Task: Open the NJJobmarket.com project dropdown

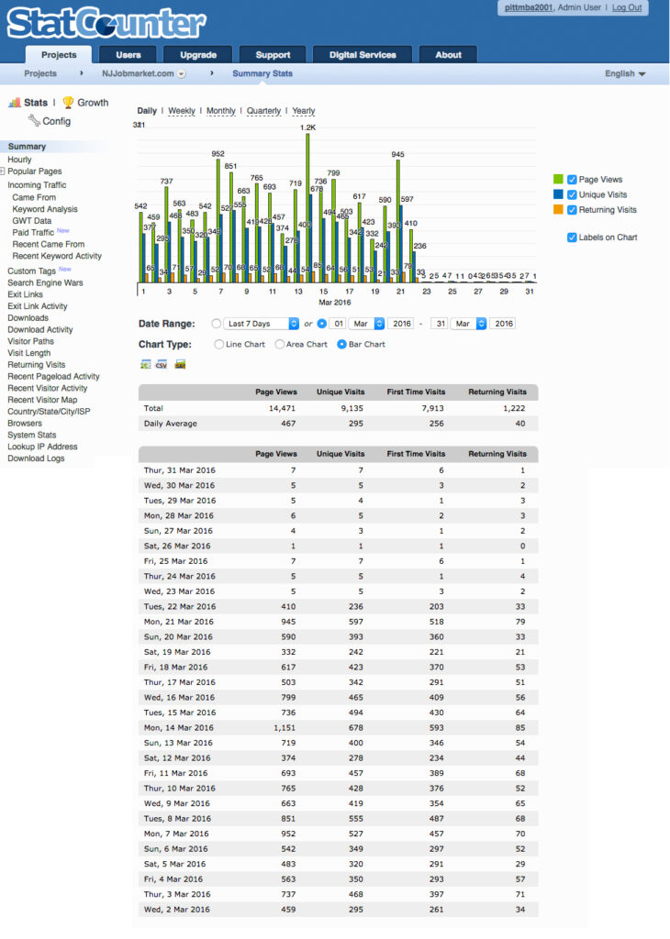Action: coord(182,74)
